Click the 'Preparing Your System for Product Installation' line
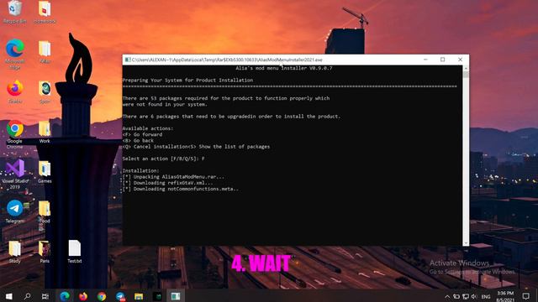The width and height of the screenshot is (538, 302). pos(187,81)
